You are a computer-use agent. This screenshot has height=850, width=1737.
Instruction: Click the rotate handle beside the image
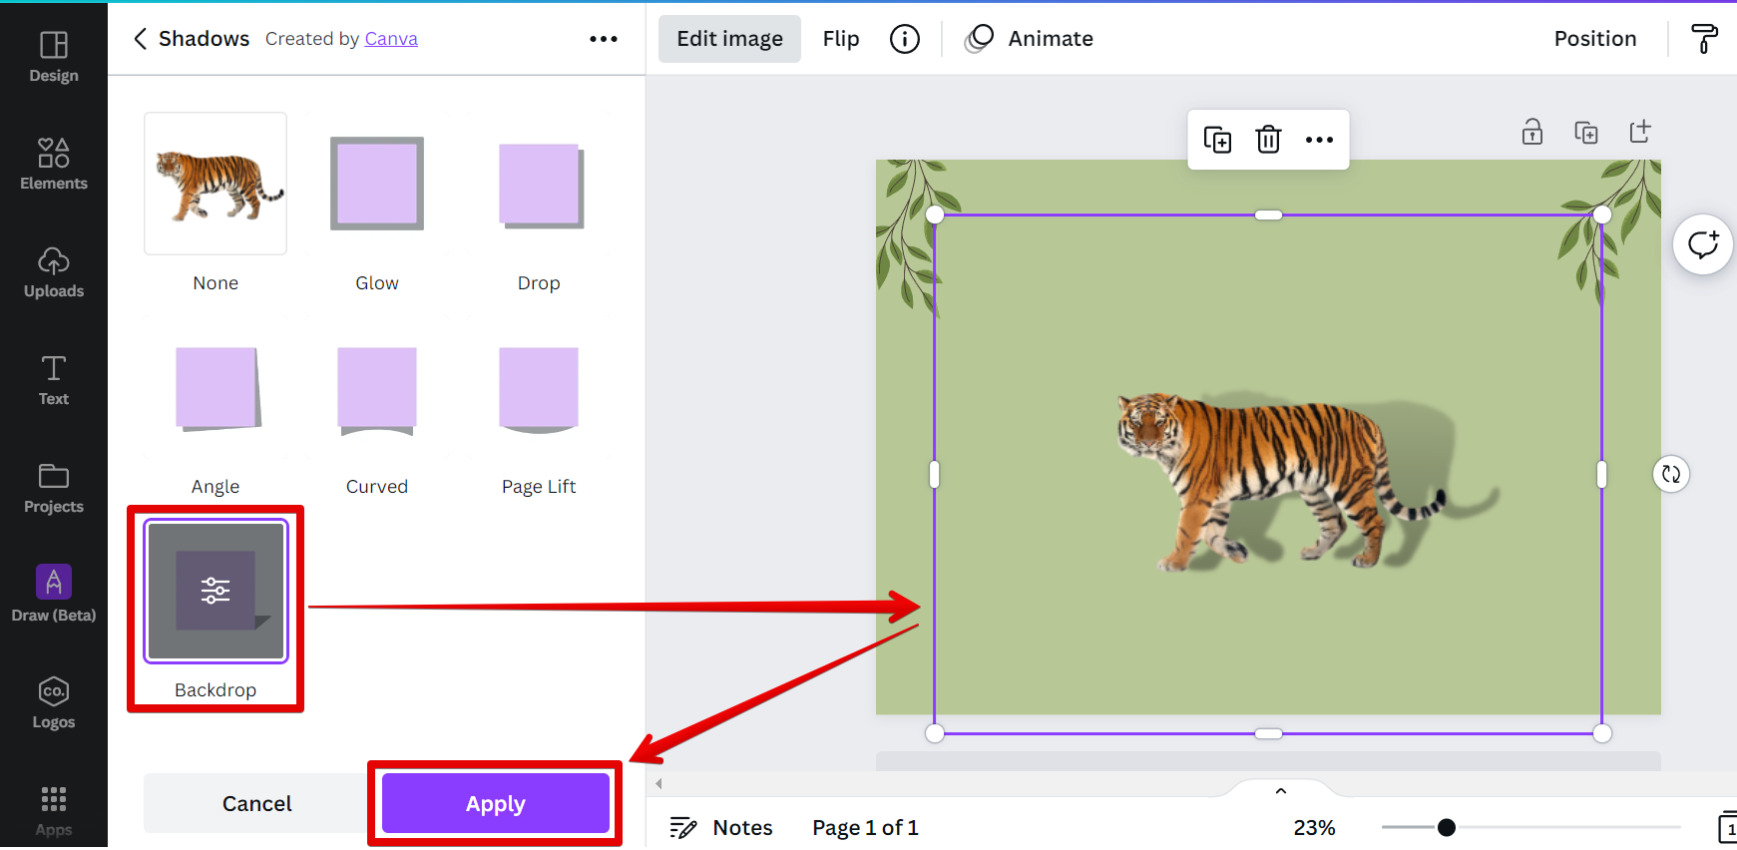(x=1671, y=474)
